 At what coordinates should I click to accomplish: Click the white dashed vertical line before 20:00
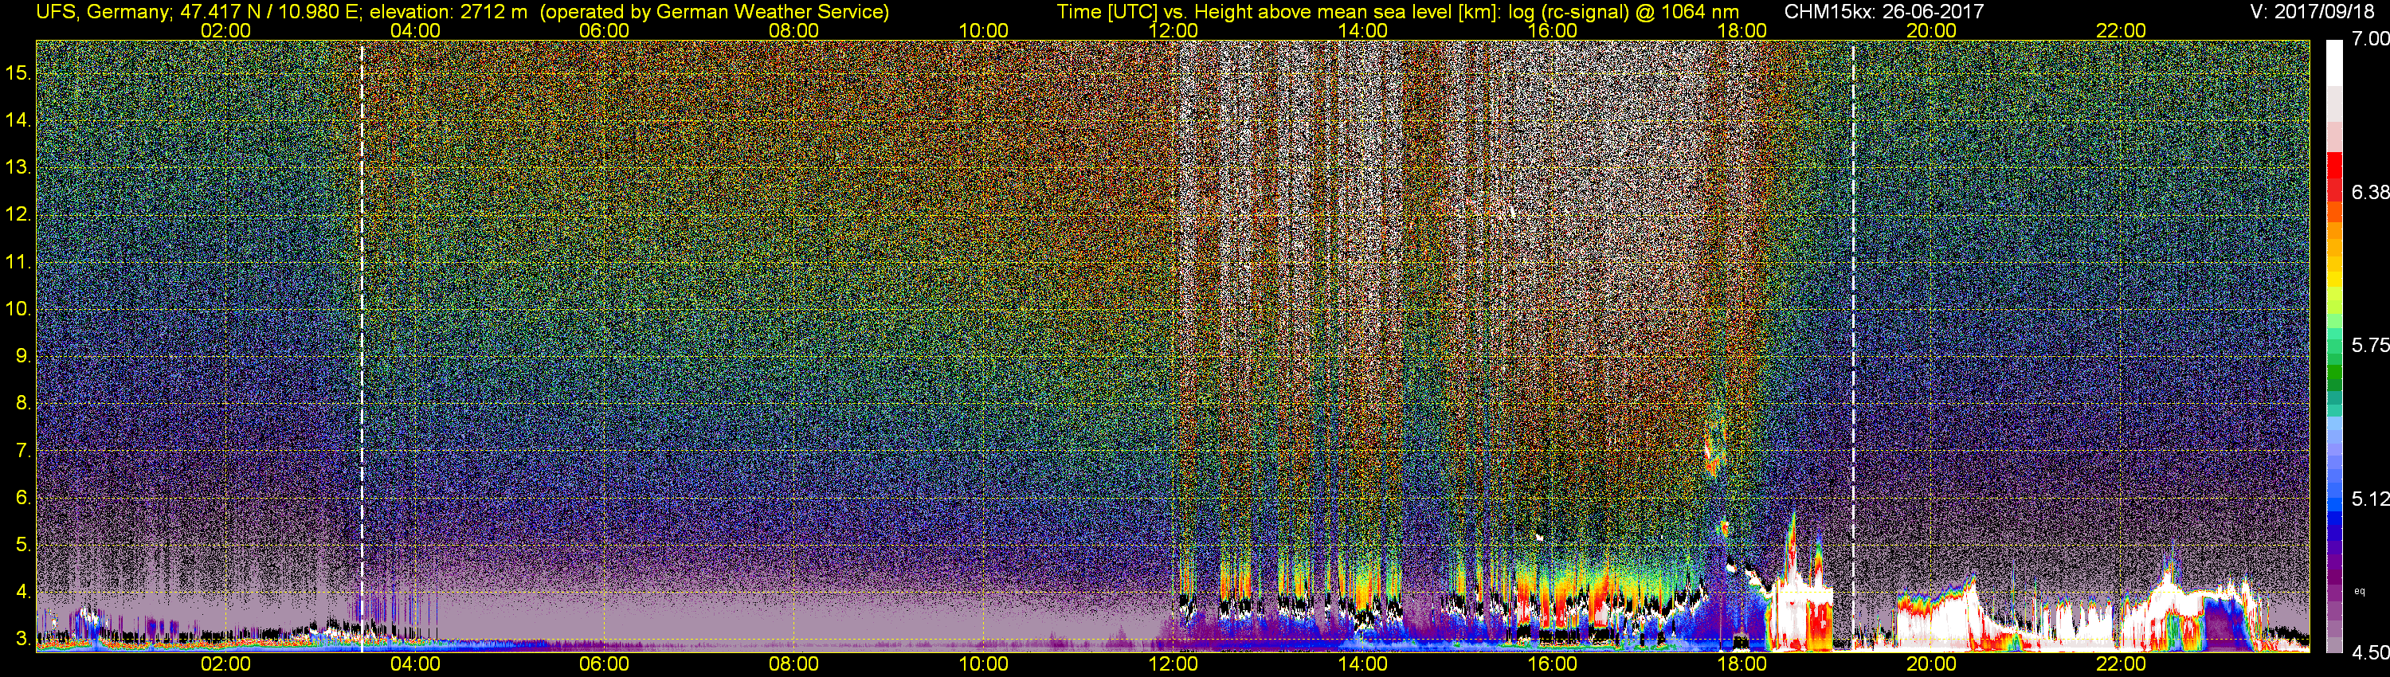(x=1853, y=346)
